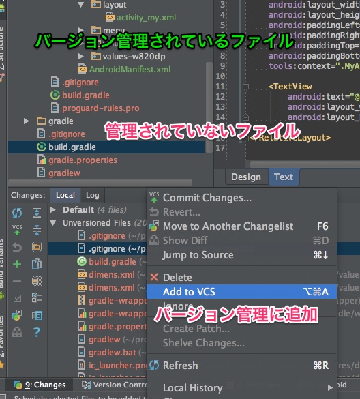Click the VCS icon next to Commit Changes
The width and height of the screenshot is (360, 399).
pyautogui.click(x=154, y=198)
